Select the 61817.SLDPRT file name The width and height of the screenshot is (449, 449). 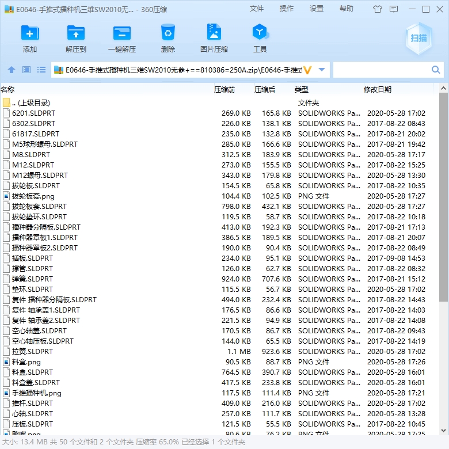(x=36, y=134)
